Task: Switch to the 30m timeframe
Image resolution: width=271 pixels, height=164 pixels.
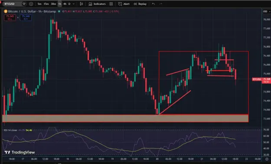Action: tap(53, 4)
